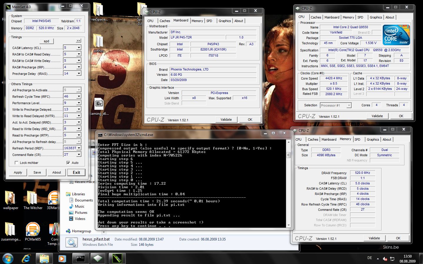Open Windows Explorer taskbar icon
This screenshot has width=423, height=264.
coord(44,258)
